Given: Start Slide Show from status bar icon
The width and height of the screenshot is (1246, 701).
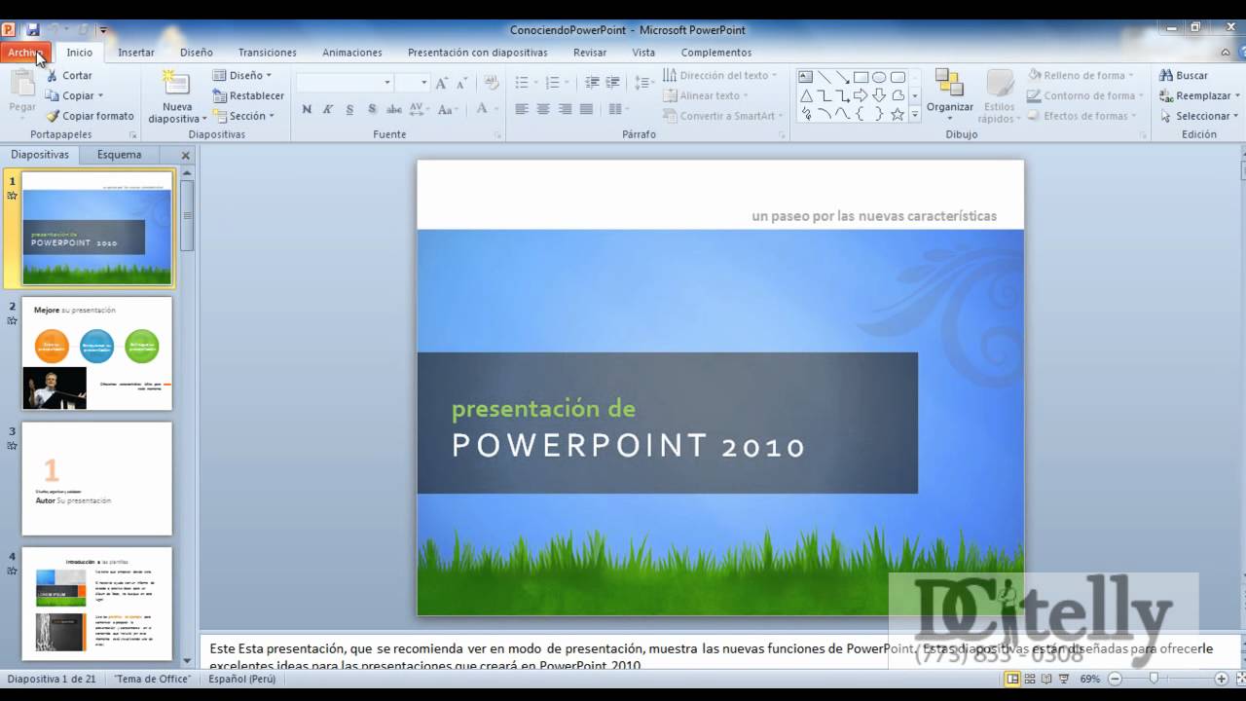Looking at the screenshot, I should coord(1066,679).
